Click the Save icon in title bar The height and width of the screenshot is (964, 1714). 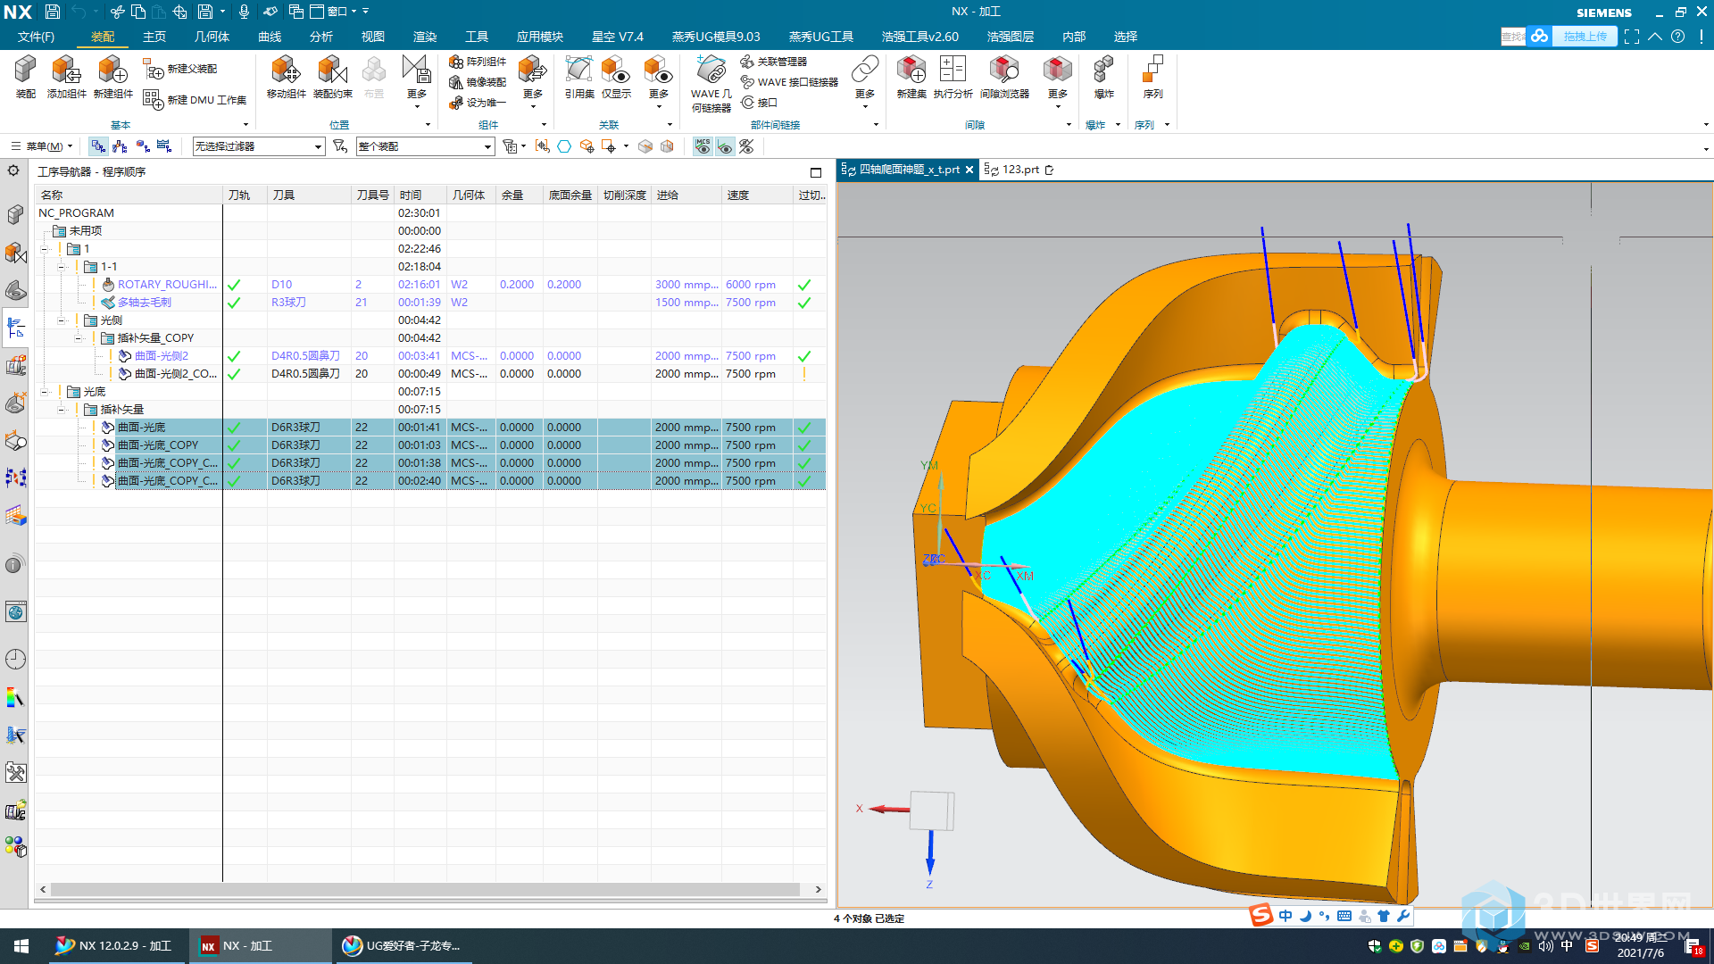[x=53, y=12]
